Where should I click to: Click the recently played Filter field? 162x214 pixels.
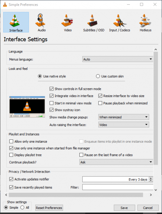coord(118,187)
